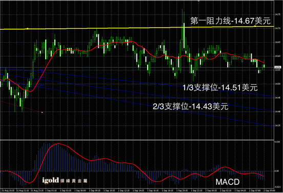
Task: Click the divider between price chart and MACD panel
Action: (137, 140)
